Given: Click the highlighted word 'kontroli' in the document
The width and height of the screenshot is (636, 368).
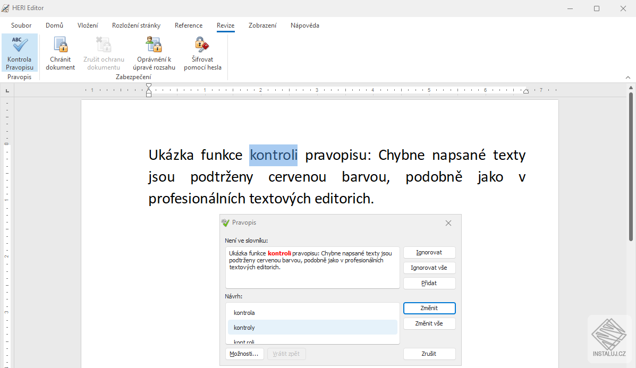Looking at the screenshot, I should (274, 155).
